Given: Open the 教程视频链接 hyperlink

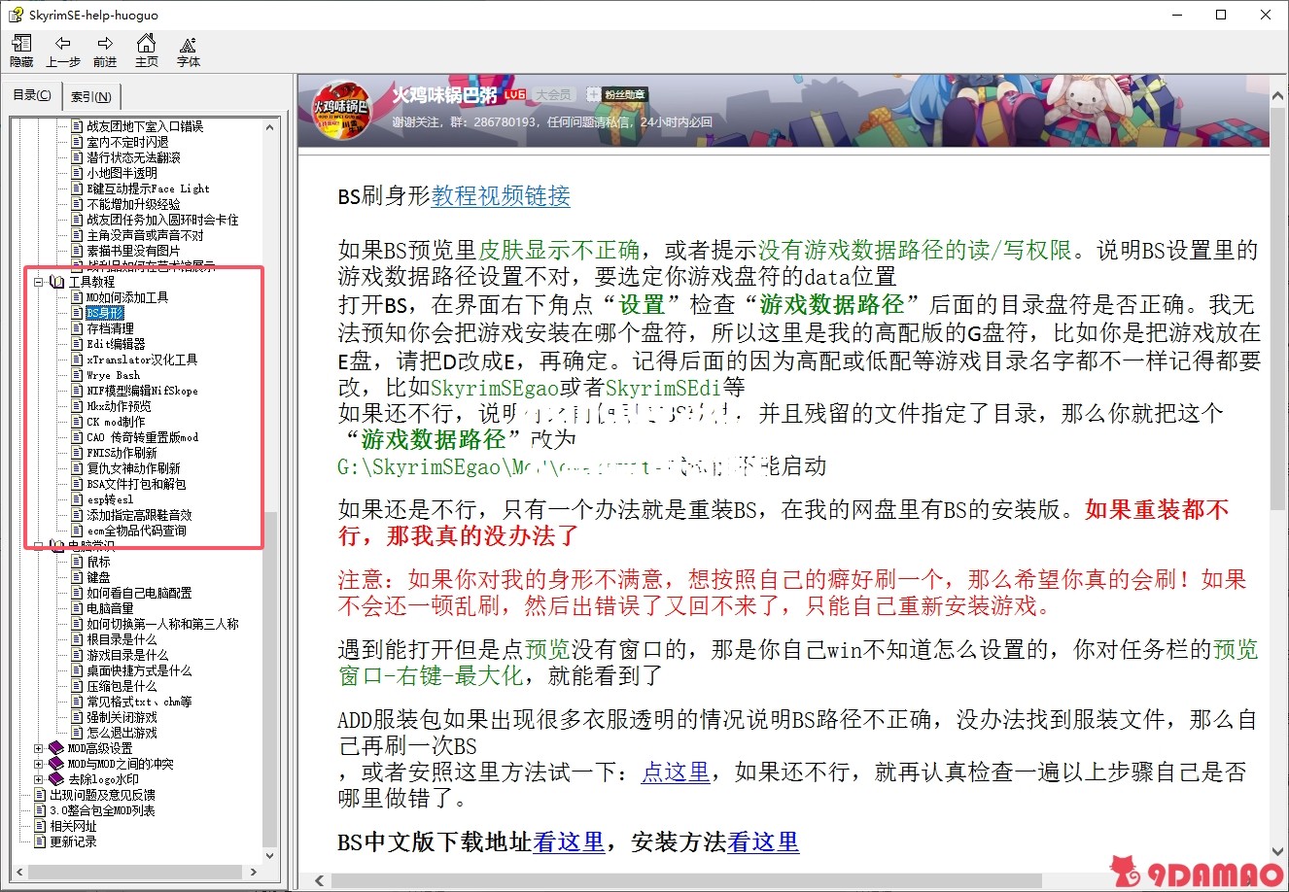Looking at the screenshot, I should (x=501, y=196).
